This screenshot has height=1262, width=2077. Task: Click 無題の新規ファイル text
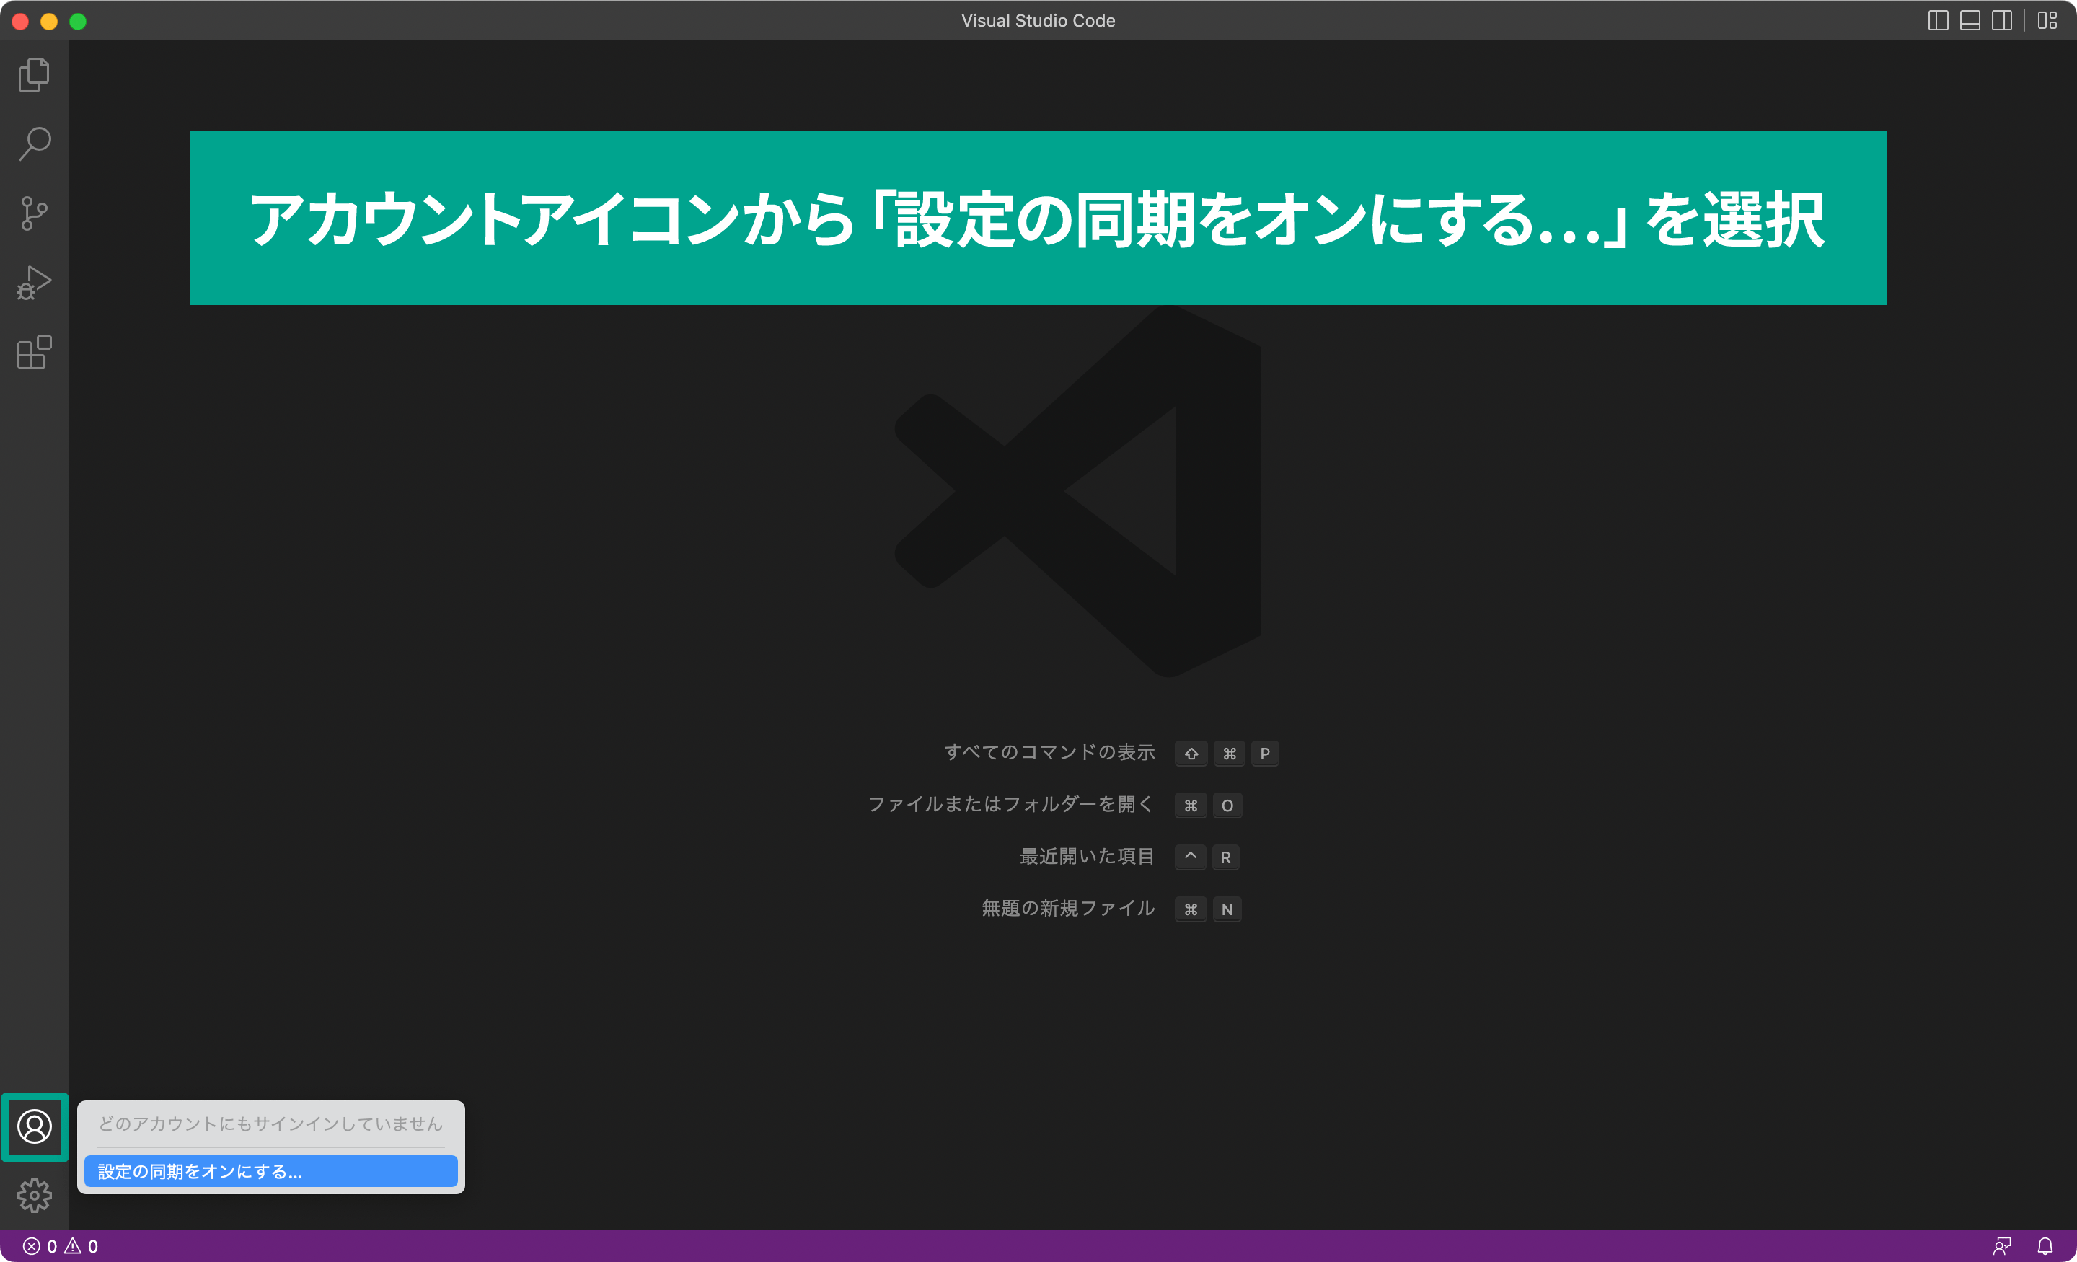[x=1068, y=908]
